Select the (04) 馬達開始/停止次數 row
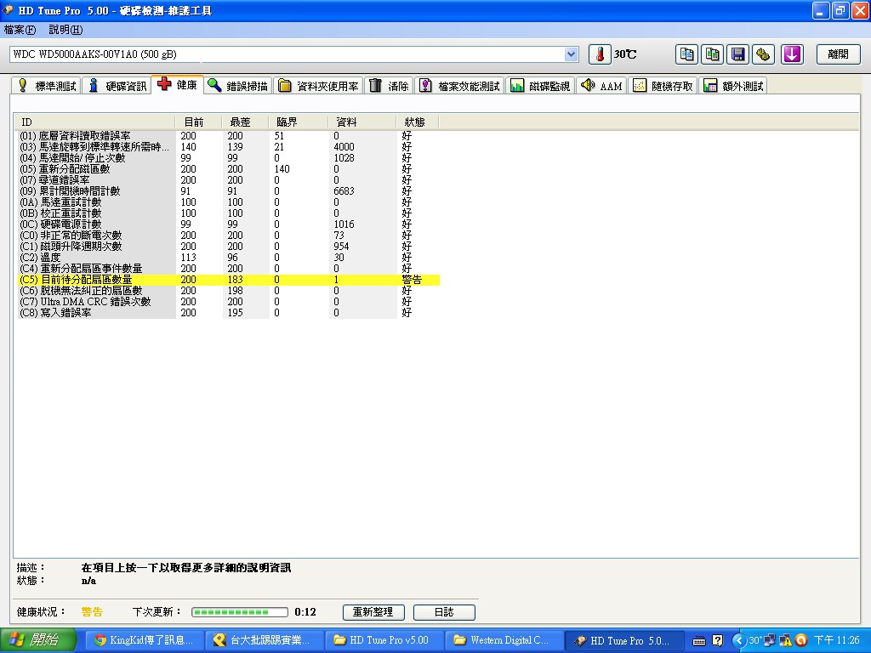The width and height of the screenshot is (871, 653). pyautogui.click(x=228, y=158)
